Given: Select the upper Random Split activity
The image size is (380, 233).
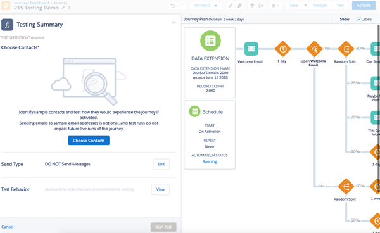Looking at the screenshot, I should coord(346,49).
